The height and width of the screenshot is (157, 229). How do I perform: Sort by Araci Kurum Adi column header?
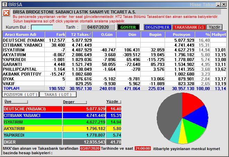tap(24, 35)
